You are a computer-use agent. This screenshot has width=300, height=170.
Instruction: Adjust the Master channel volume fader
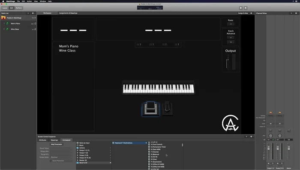[289, 148]
